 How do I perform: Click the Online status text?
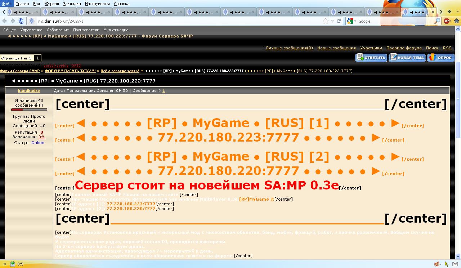[37, 143]
